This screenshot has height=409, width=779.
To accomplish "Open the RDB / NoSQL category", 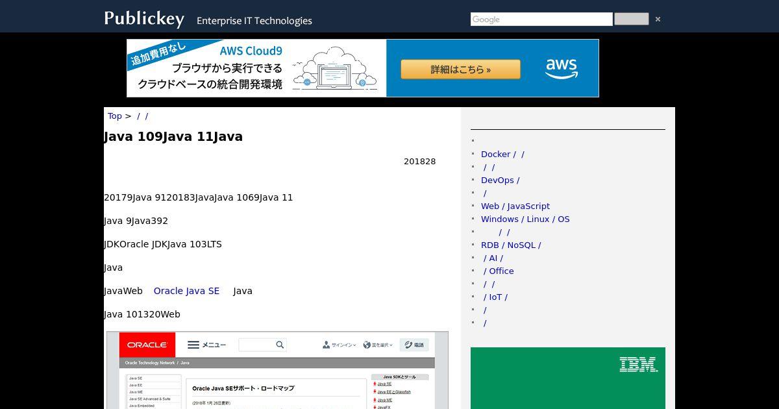I will click(511, 245).
